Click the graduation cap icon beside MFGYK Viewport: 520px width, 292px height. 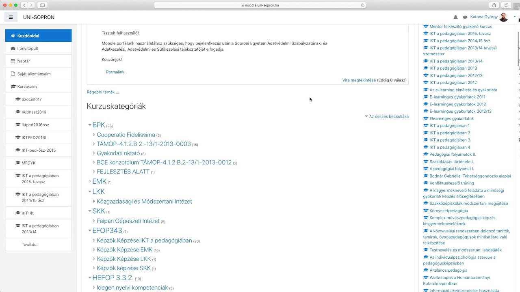pyautogui.click(x=18, y=163)
